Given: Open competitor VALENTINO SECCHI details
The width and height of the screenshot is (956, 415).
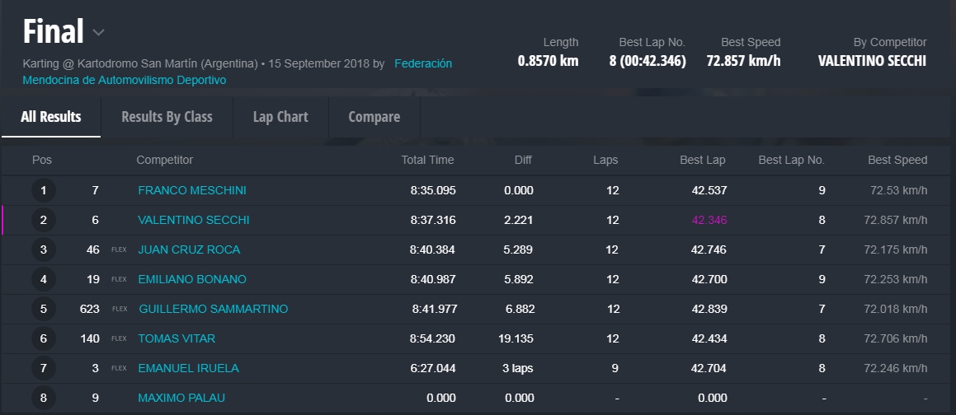Looking at the screenshot, I should [x=193, y=220].
